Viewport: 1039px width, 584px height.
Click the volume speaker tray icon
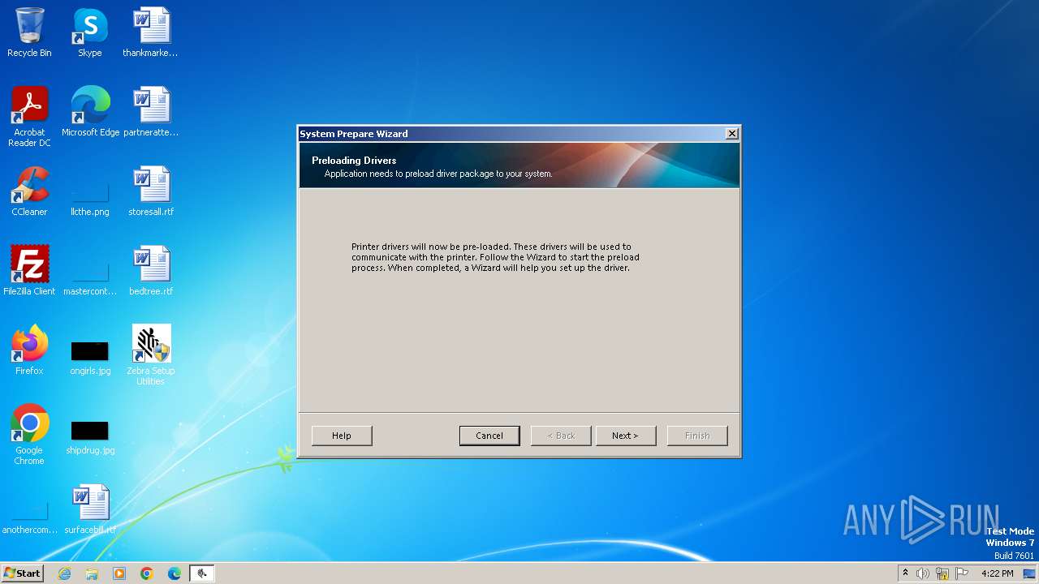(x=923, y=573)
